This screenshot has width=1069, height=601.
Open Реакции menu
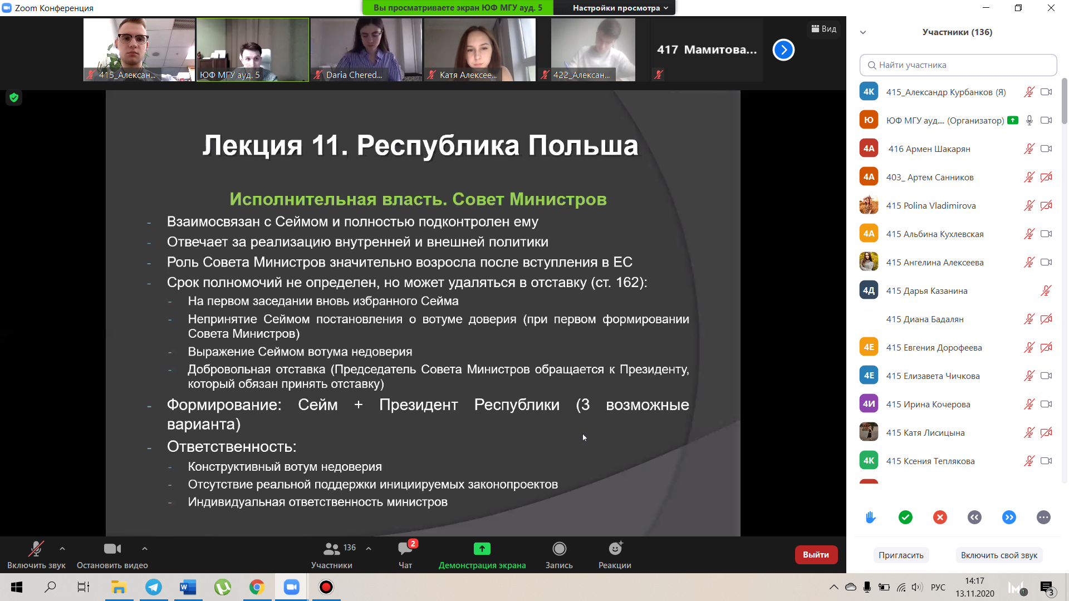point(615,555)
